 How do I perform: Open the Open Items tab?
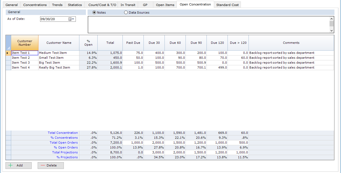pyautogui.click(x=165, y=4)
